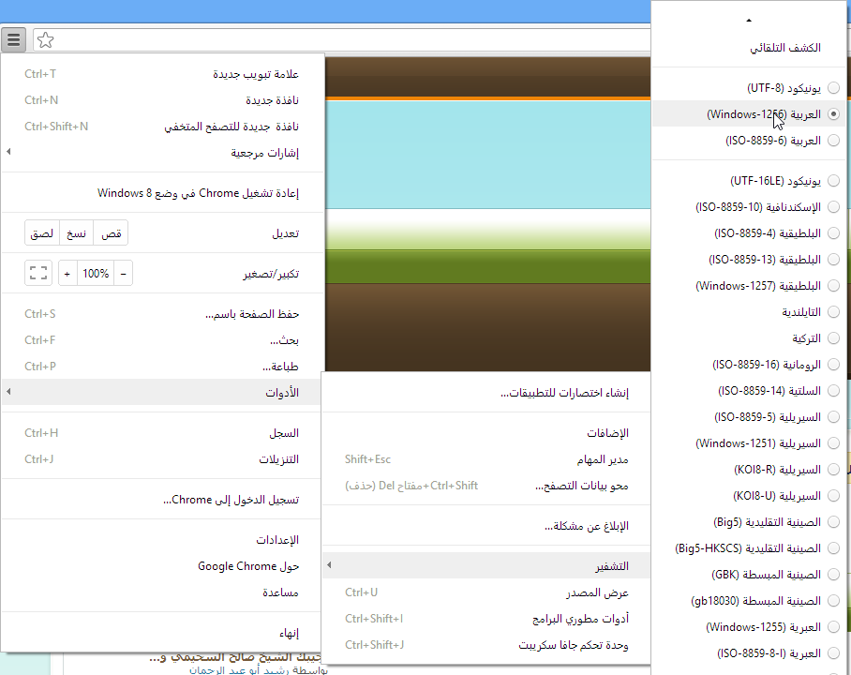The height and width of the screenshot is (675, 851).
Task: Click the fullscreen zoom icon
Action: coord(37,274)
